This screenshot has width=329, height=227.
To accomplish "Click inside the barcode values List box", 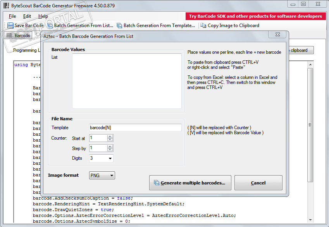I will tap(127, 81).
